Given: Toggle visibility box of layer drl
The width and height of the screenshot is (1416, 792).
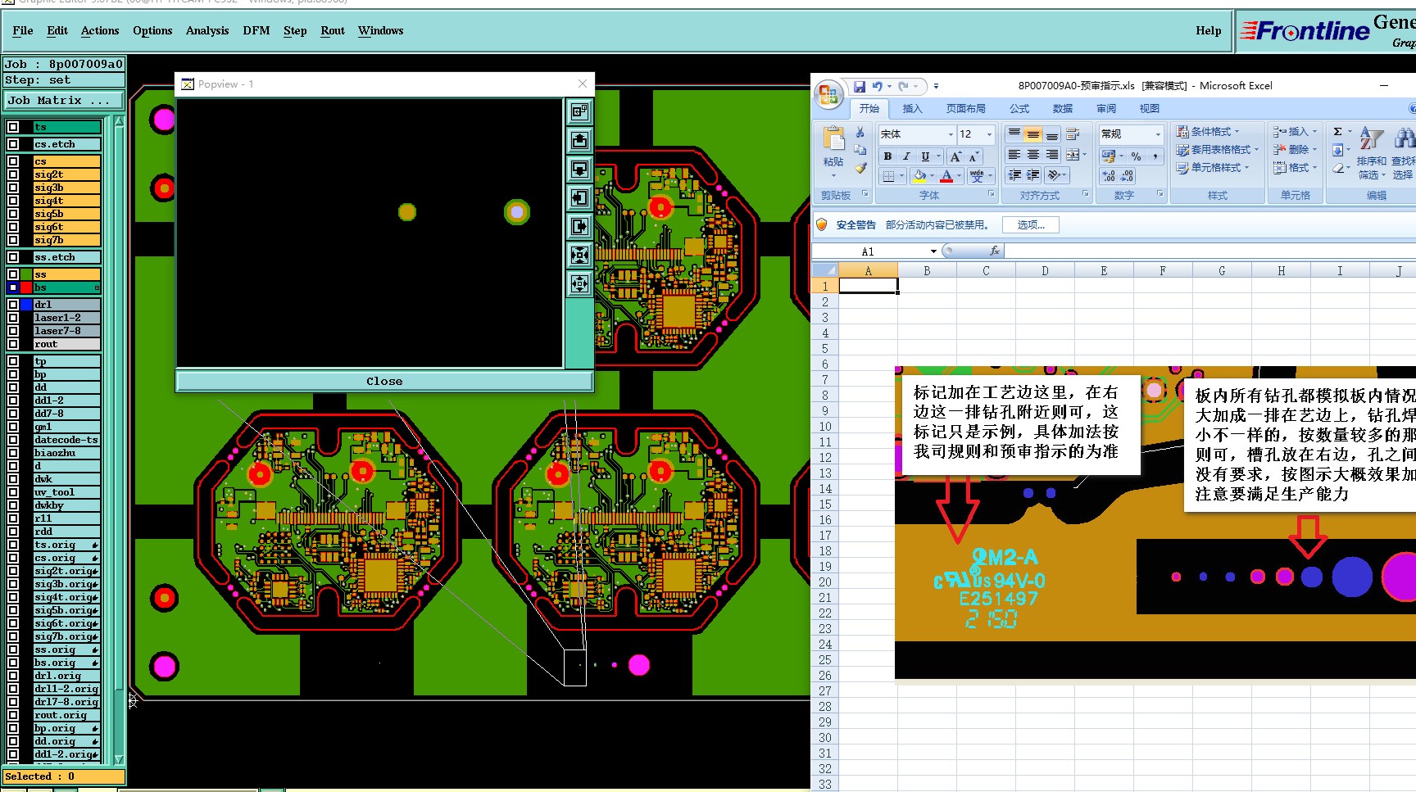Looking at the screenshot, I should pos(13,305).
